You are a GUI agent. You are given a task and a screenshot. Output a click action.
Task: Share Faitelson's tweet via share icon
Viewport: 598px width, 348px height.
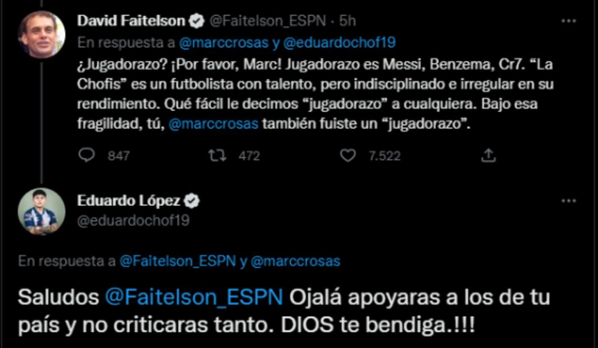pos(489,155)
